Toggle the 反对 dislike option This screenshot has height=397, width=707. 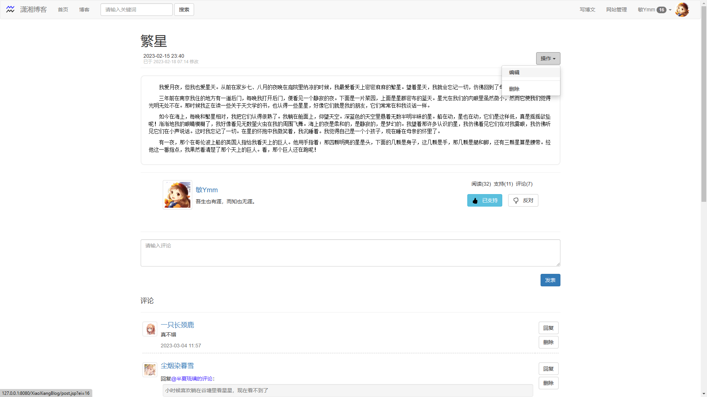point(523,200)
